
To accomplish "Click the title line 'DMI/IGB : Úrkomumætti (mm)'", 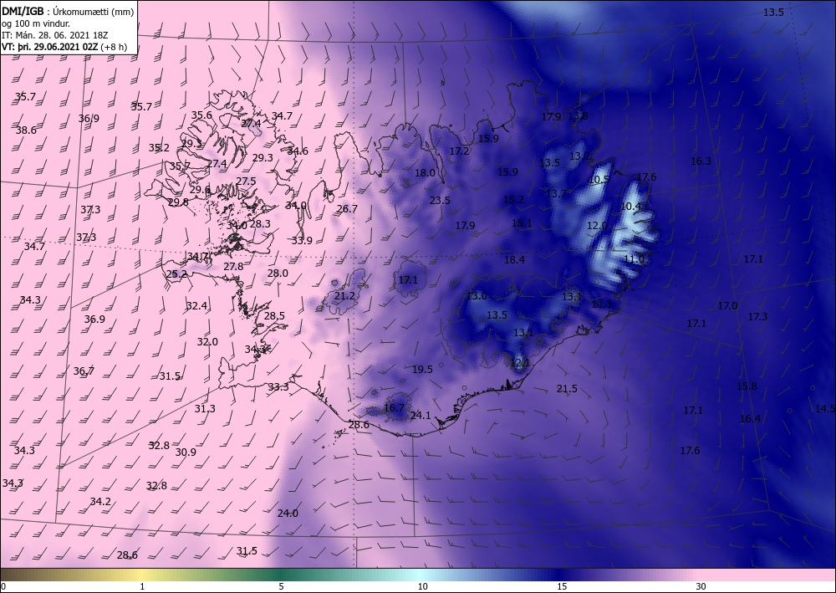I will click(x=68, y=12).
